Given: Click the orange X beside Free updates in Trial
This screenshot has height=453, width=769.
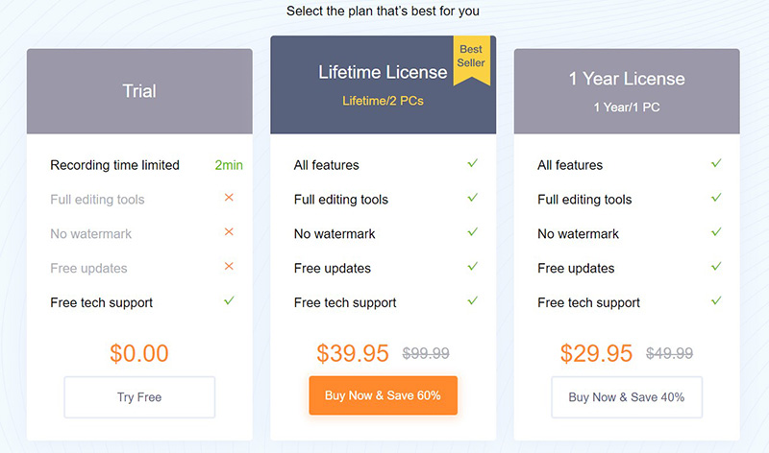Looking at the screenshot, I should [229, 266].
